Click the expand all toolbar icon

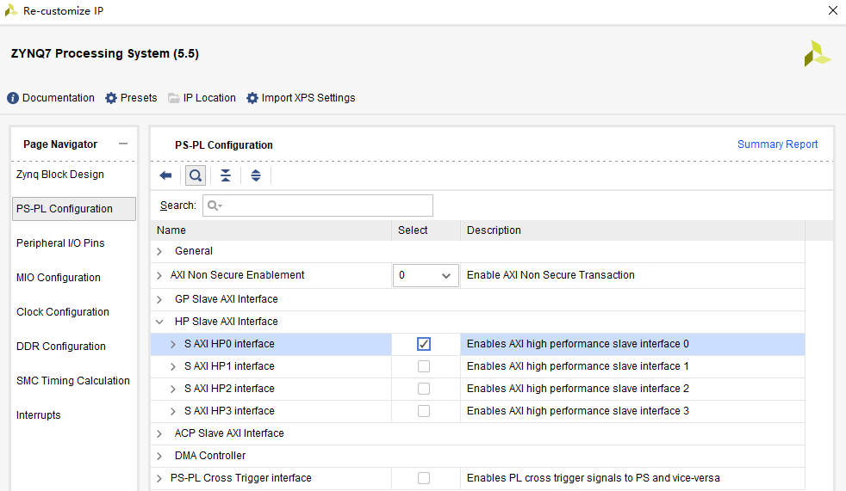pos(256,175)
